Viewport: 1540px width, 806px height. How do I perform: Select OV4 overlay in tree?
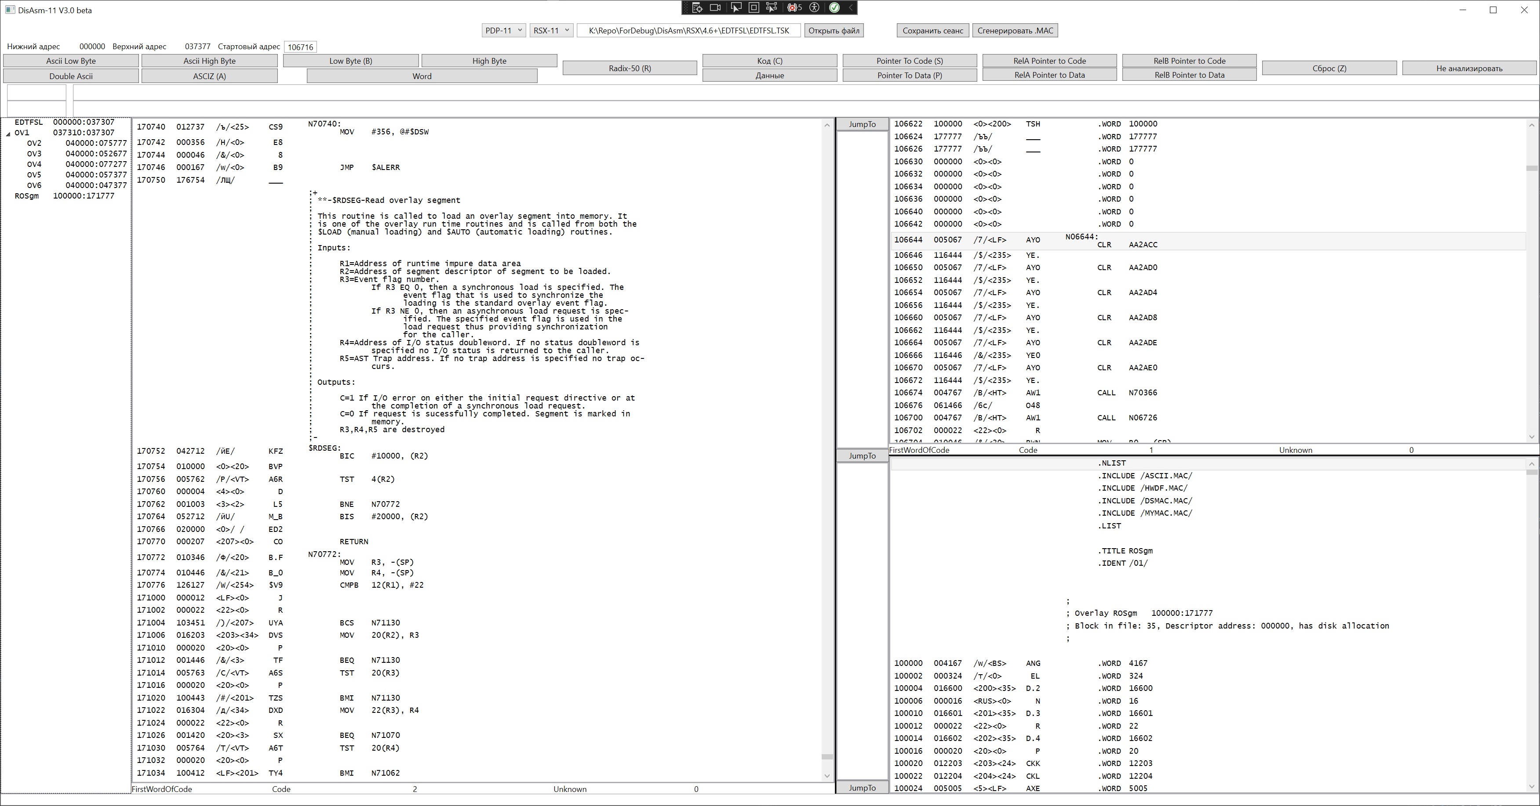pos(34,164)
